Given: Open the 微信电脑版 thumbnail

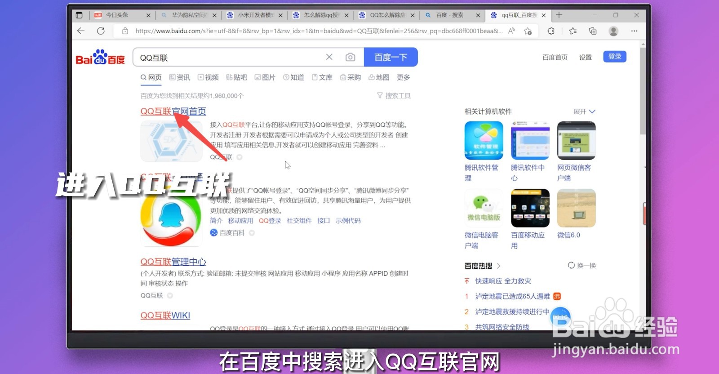Looking at the screenshot, I should pyautogui.click(x=484, y=208).
